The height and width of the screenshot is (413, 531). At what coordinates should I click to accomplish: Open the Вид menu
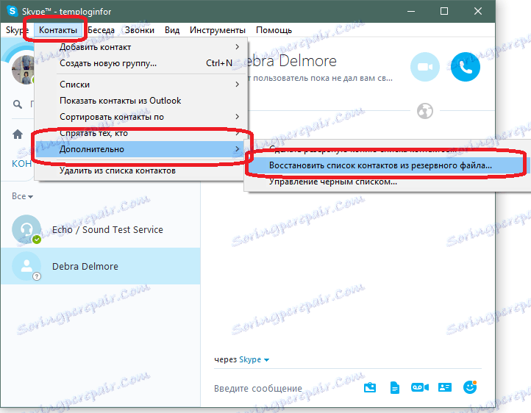(x=172, y=30)
